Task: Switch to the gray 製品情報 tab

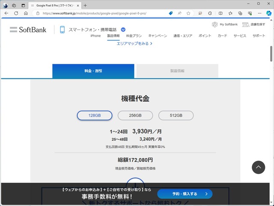Action: 177,71
